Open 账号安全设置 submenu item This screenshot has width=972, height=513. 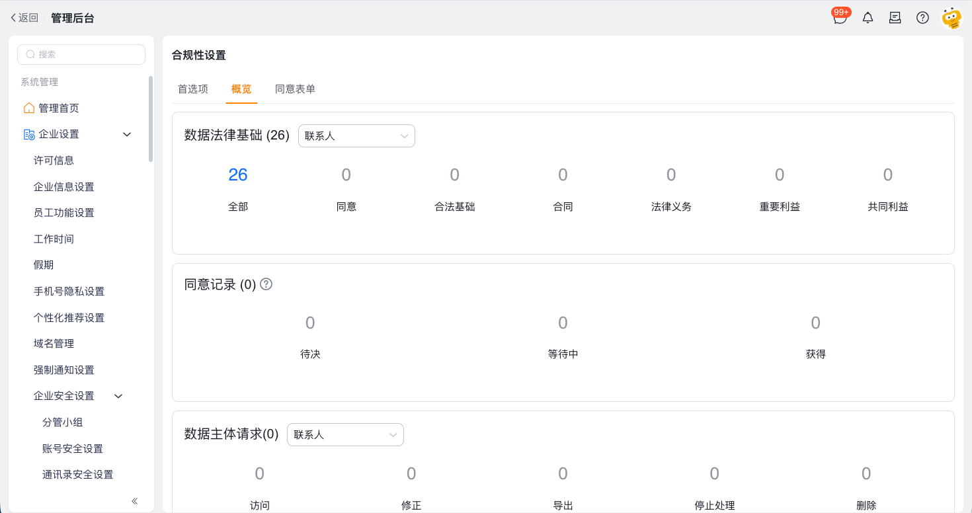pyautogui.click(x=73, y=448)
